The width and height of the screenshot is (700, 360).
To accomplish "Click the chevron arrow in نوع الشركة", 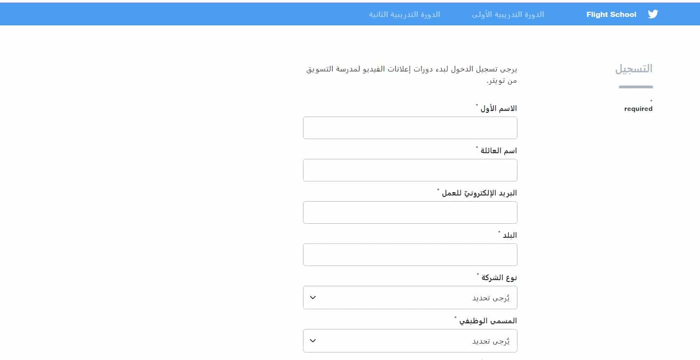I will [313, 297].
